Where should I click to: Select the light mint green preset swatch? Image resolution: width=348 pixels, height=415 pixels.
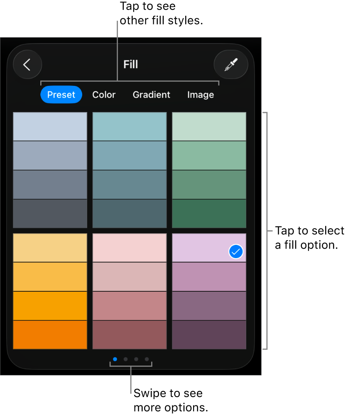pyautogui.click(x=209, y=127)
